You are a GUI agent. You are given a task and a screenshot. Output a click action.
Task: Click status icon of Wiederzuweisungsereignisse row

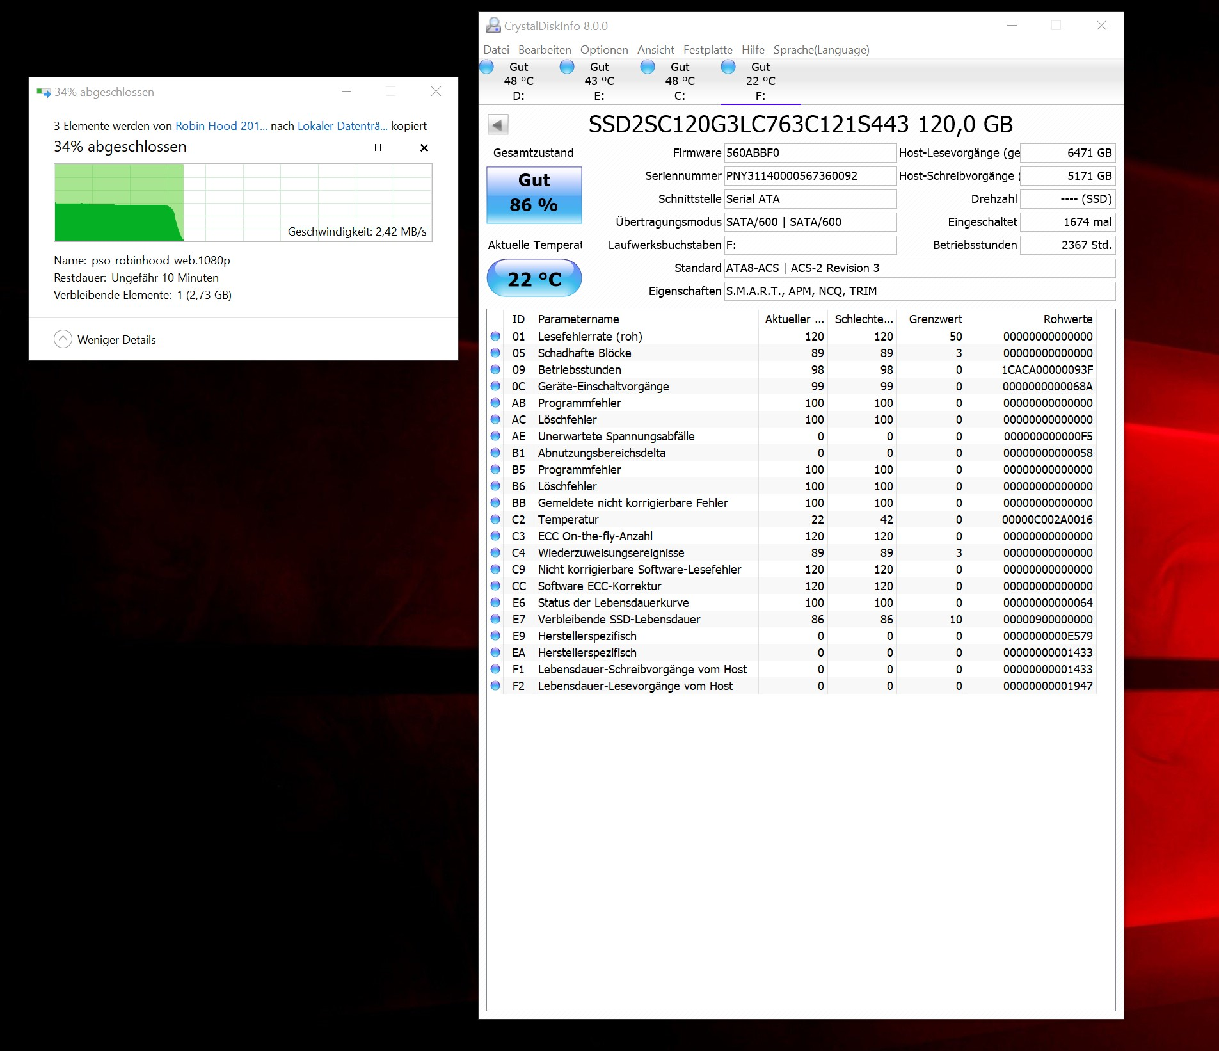pyautogui.click(x=495, y=552)
